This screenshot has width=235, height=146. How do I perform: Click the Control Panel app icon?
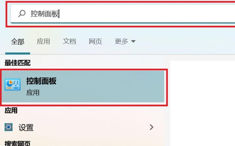pyautogui.click(x=13, y=85)
